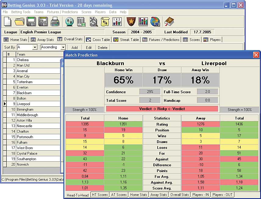Click the Home Win 65% box

click(x=123, y=80)
